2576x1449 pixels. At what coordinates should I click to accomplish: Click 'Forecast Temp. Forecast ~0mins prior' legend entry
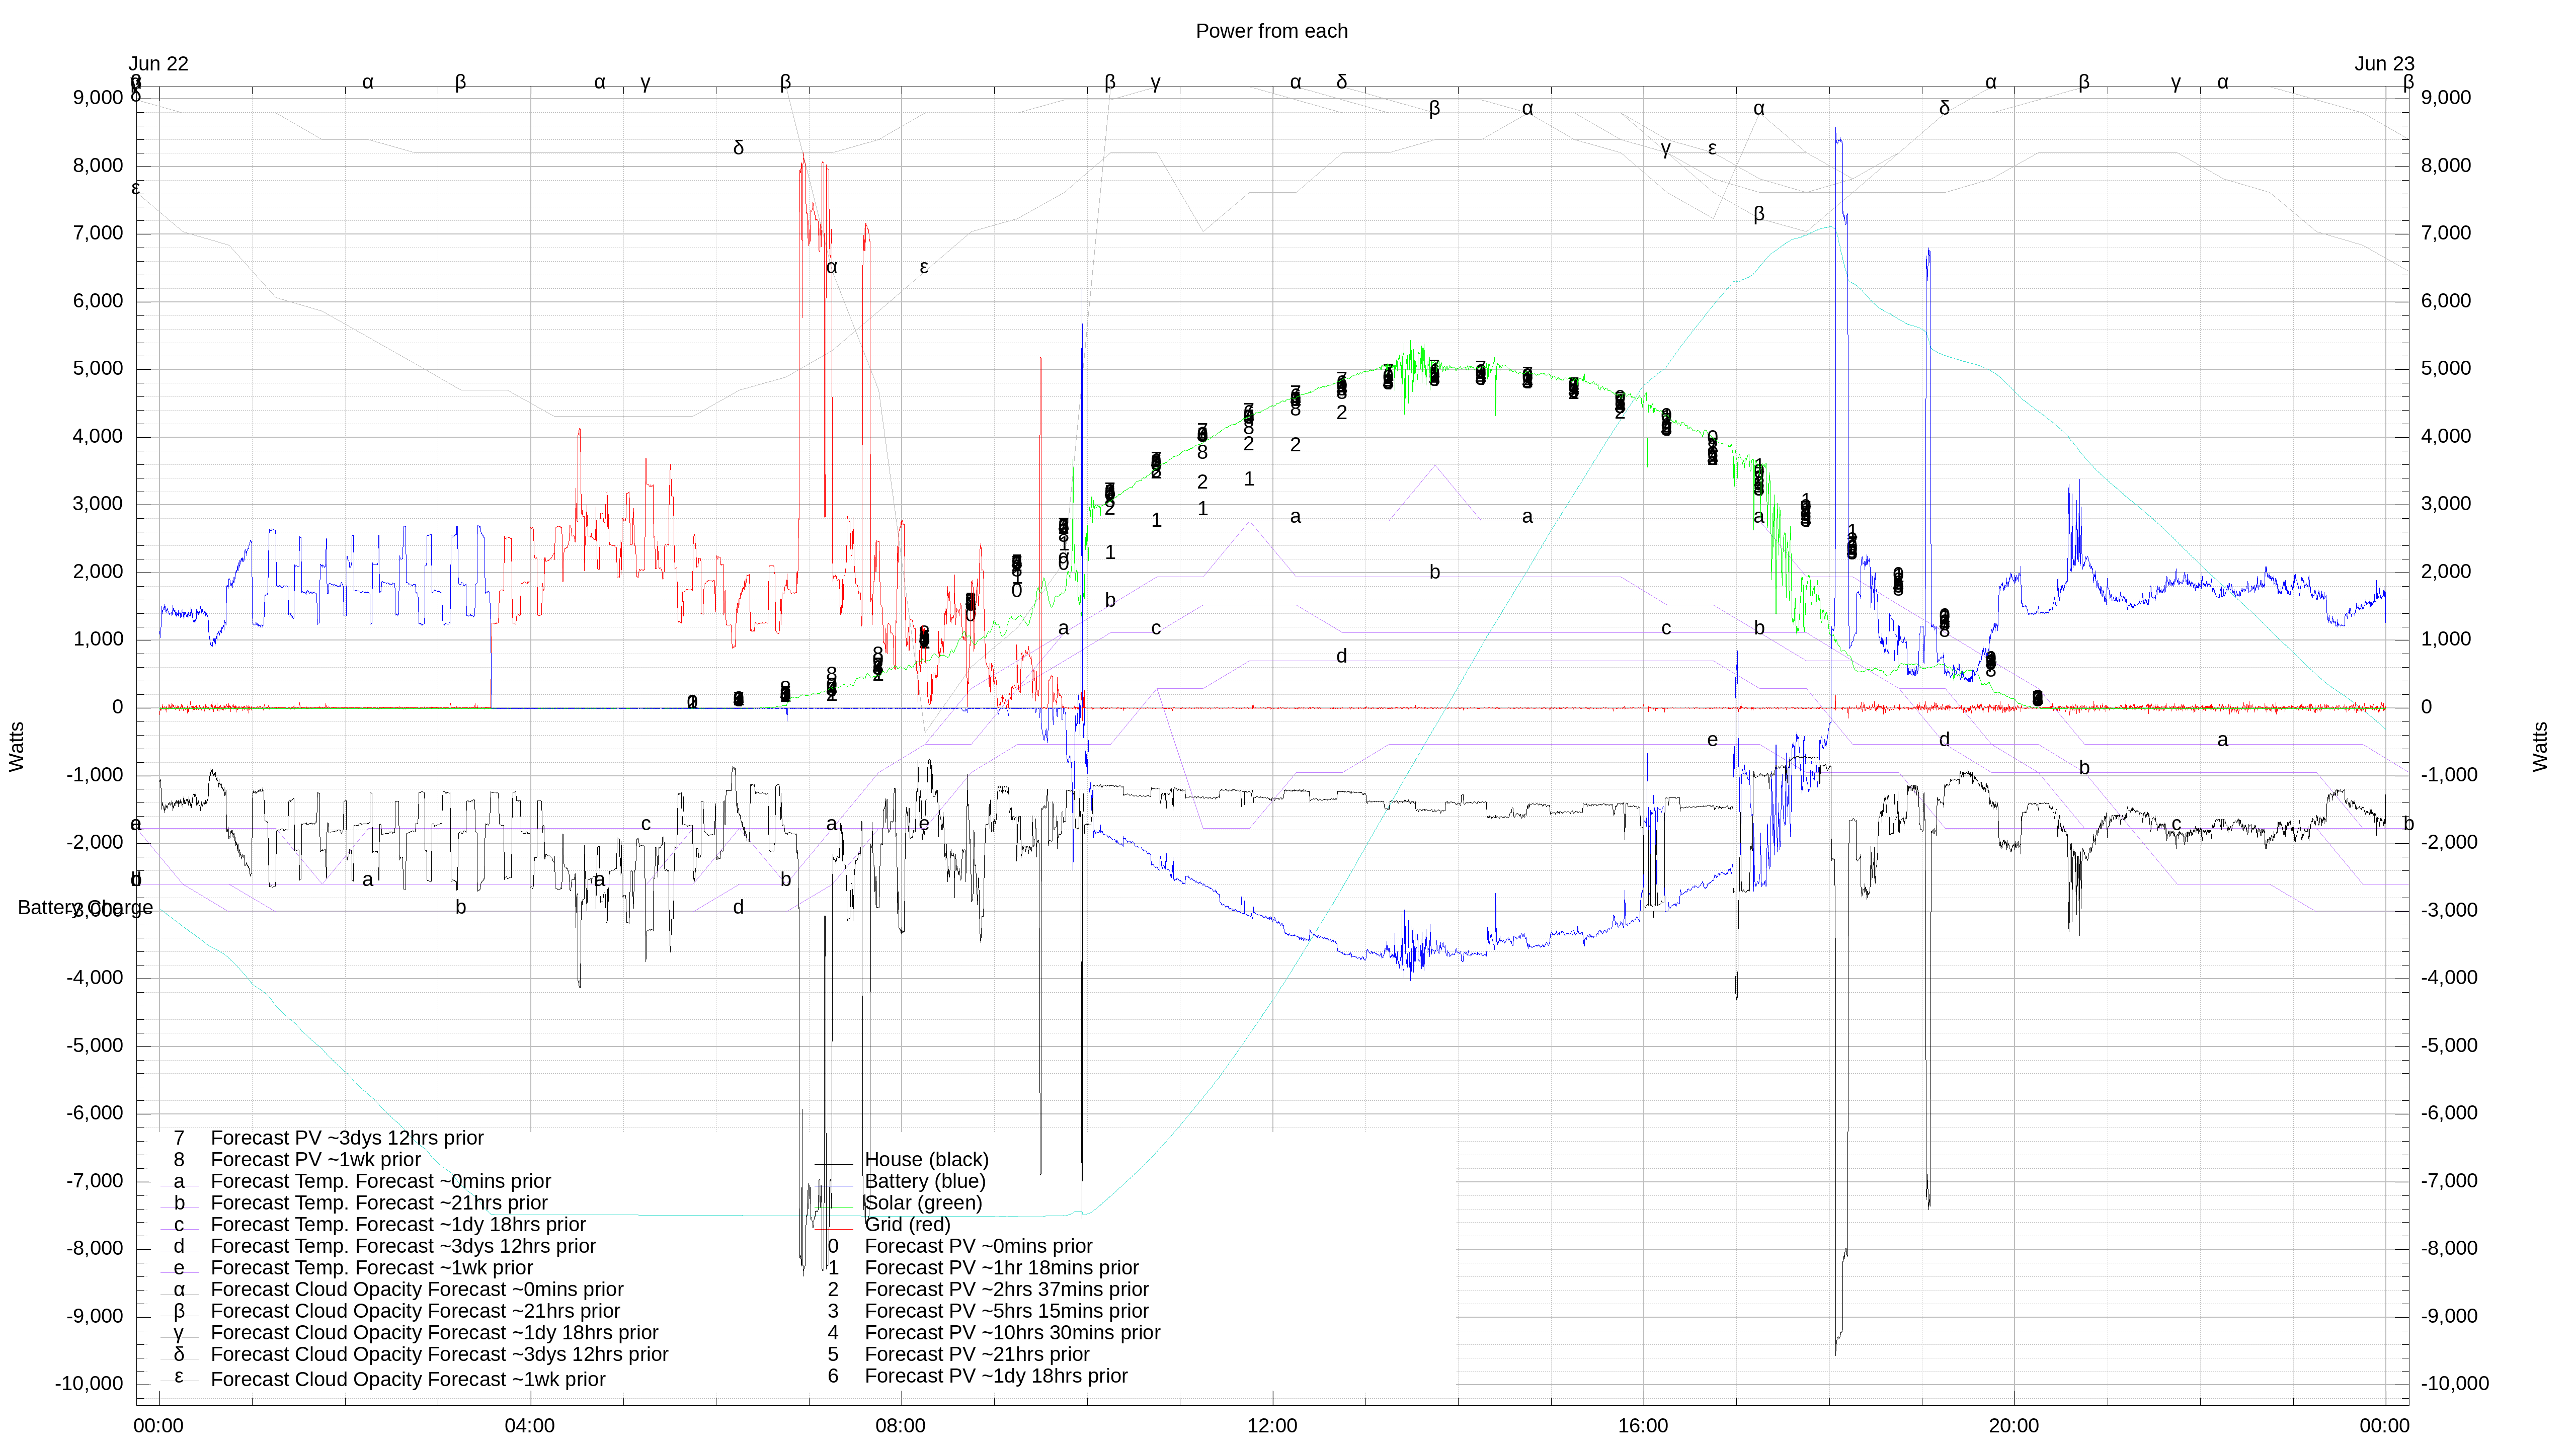(381, 1181)
